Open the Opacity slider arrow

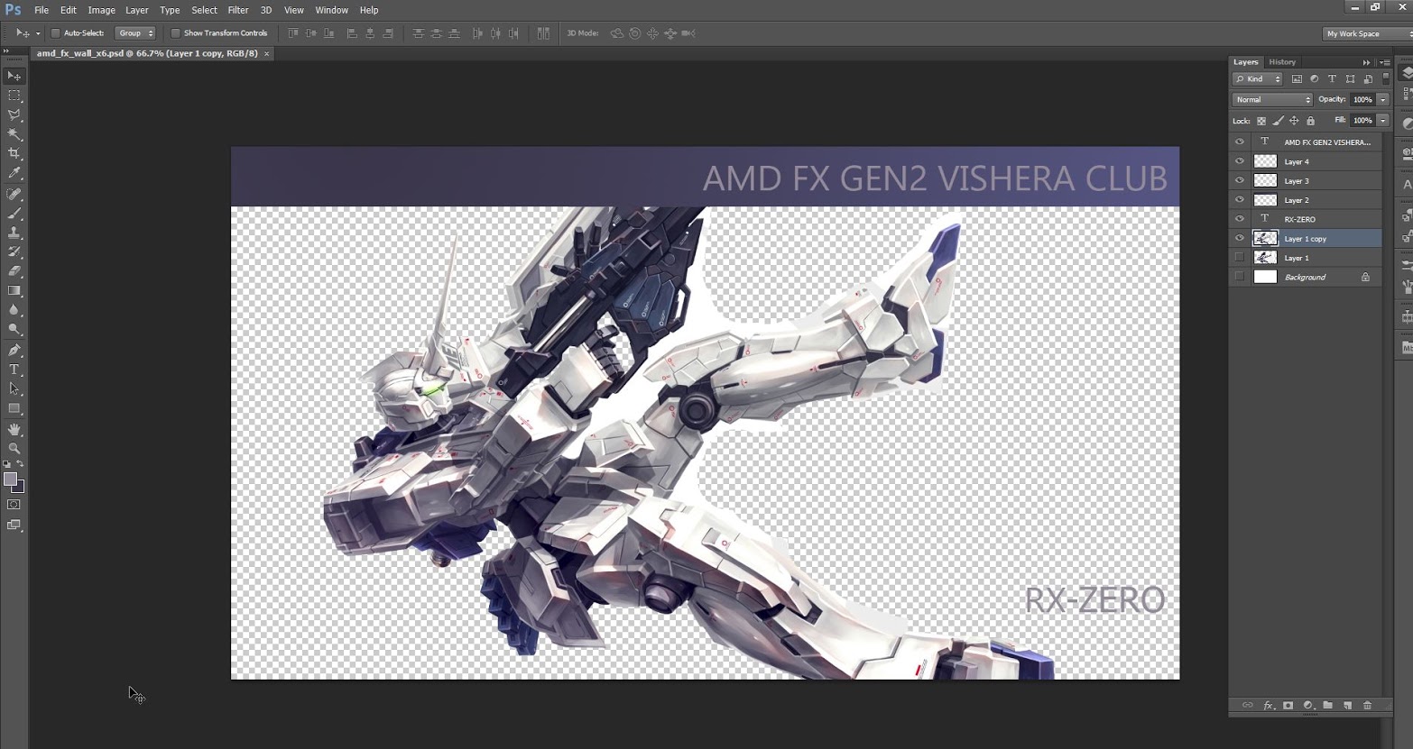(1382, 99)
